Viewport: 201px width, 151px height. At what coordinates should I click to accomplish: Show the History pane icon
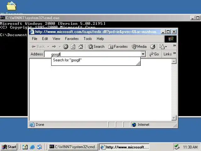click(153, 47)
